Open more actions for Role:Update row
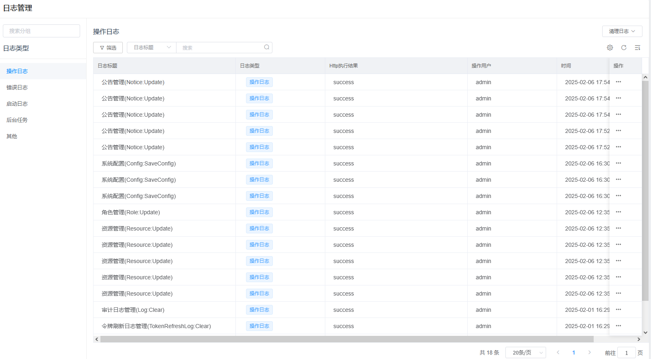This screenshot has height=359, width=651. 618,212
